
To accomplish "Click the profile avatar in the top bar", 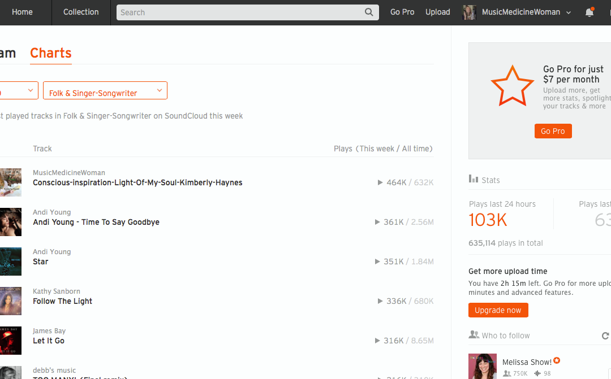I will pyautogui.click(x=469, y=12).
